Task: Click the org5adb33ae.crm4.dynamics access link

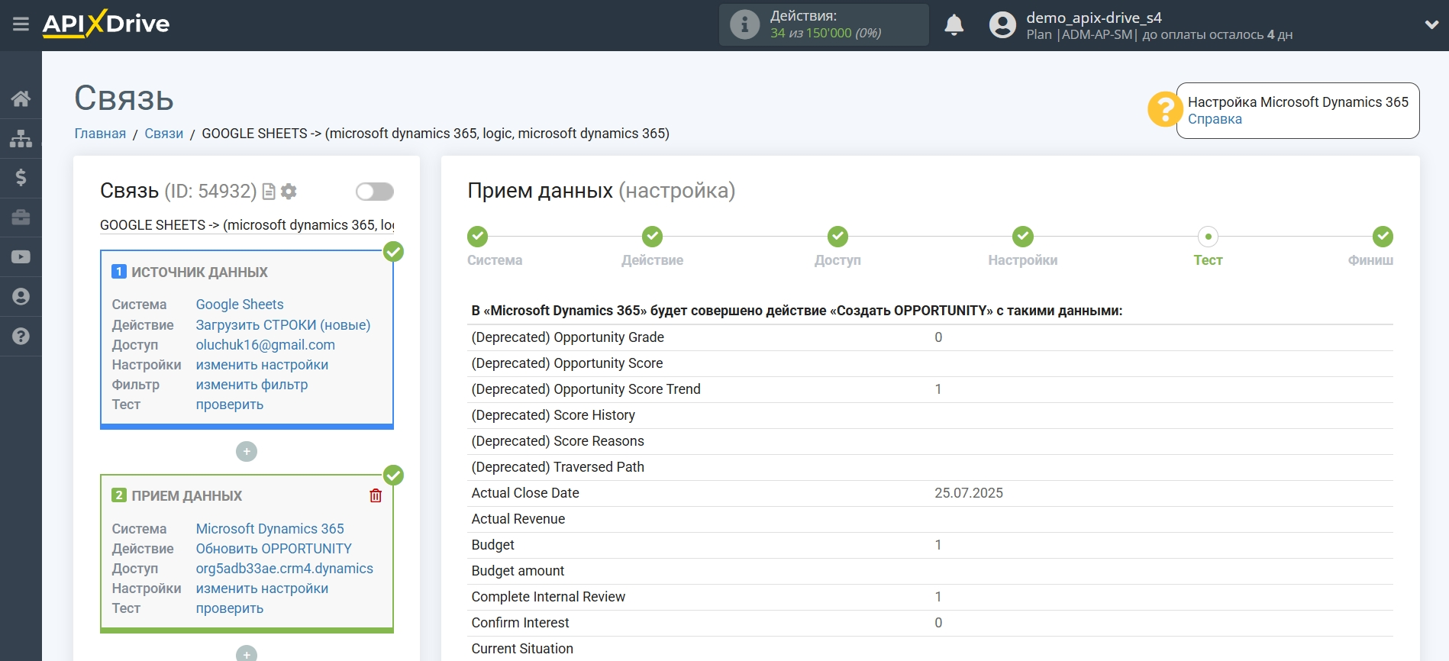Action: [x=285, y=569]
